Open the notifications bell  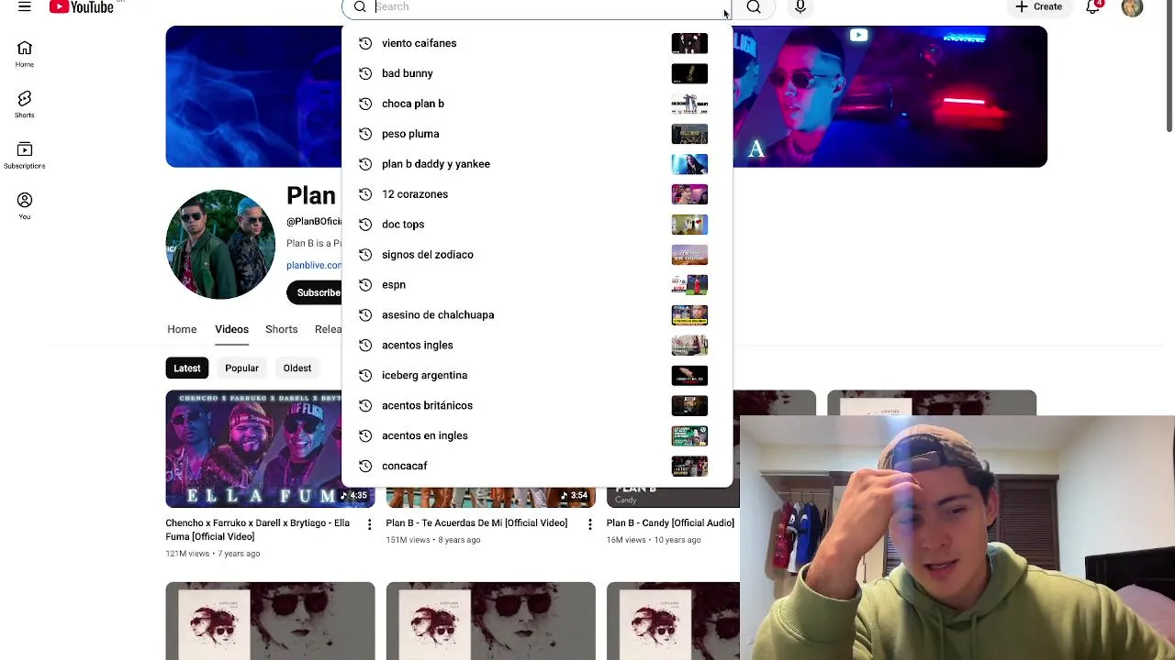[1093, 7]
